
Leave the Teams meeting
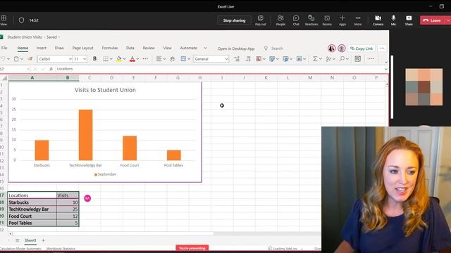point(432,20)
